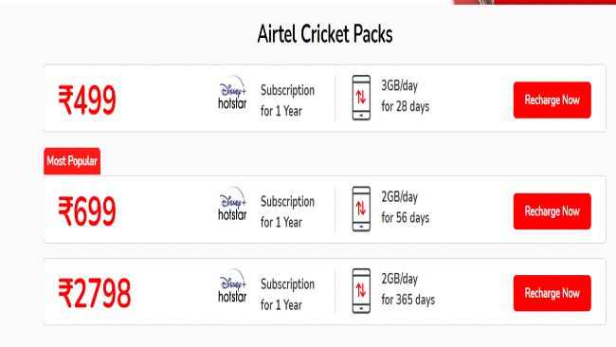Select the Most Popular badge

pyautogui.click(x=72, y=161)
